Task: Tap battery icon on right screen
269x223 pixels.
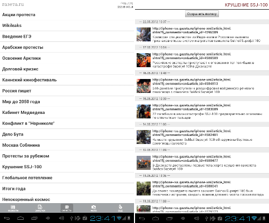Action: (x=264, y=218)
